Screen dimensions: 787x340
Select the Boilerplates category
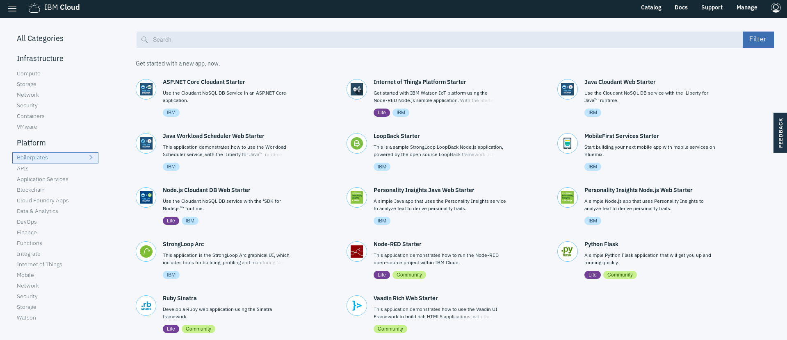55,158
